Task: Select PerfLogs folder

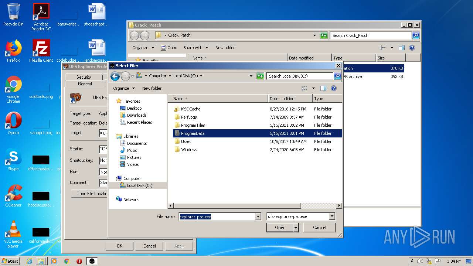Action: [x=189, y=117]
